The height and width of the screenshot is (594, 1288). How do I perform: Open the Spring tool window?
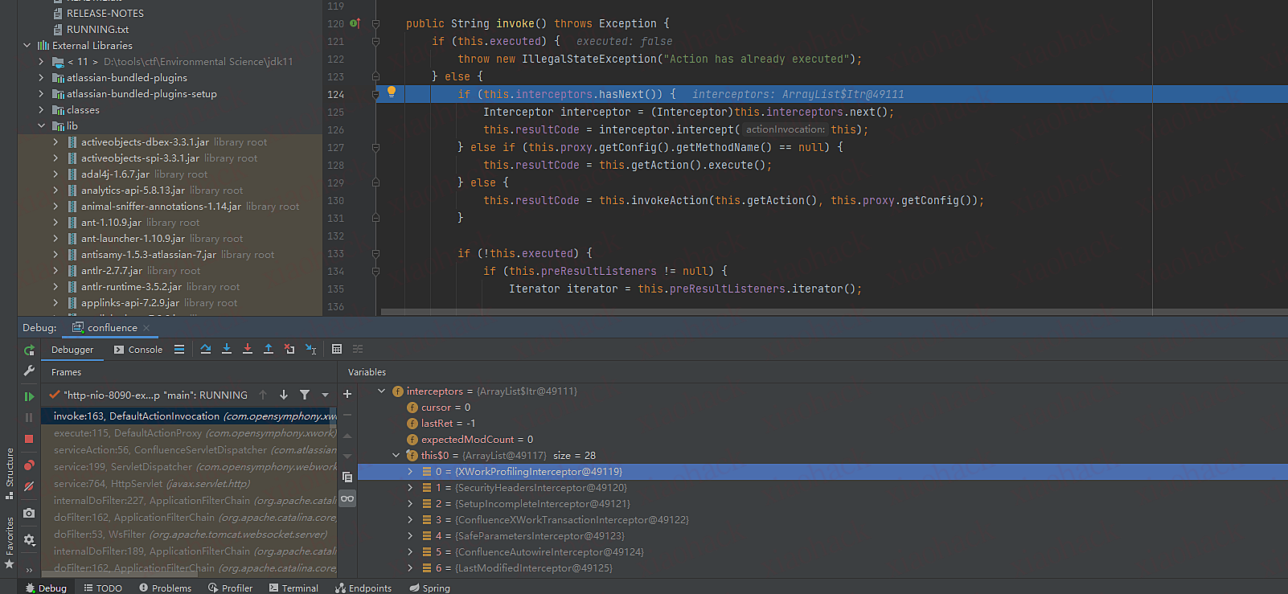point(429,588)
